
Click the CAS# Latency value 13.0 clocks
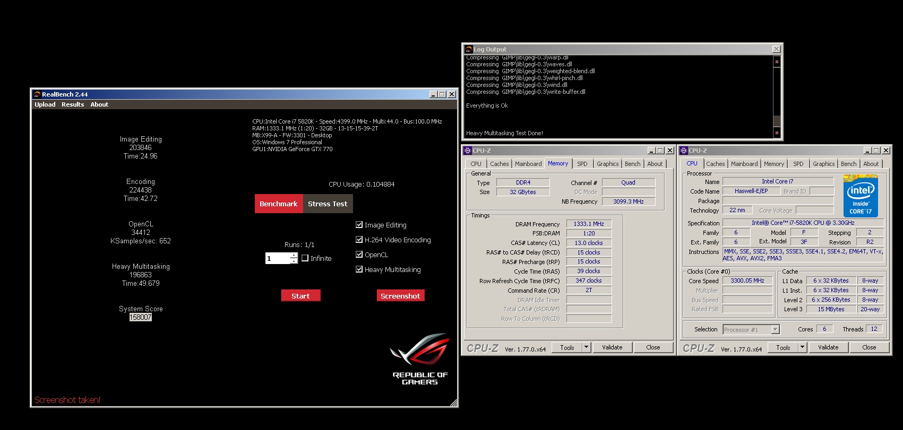click(589, 243)
